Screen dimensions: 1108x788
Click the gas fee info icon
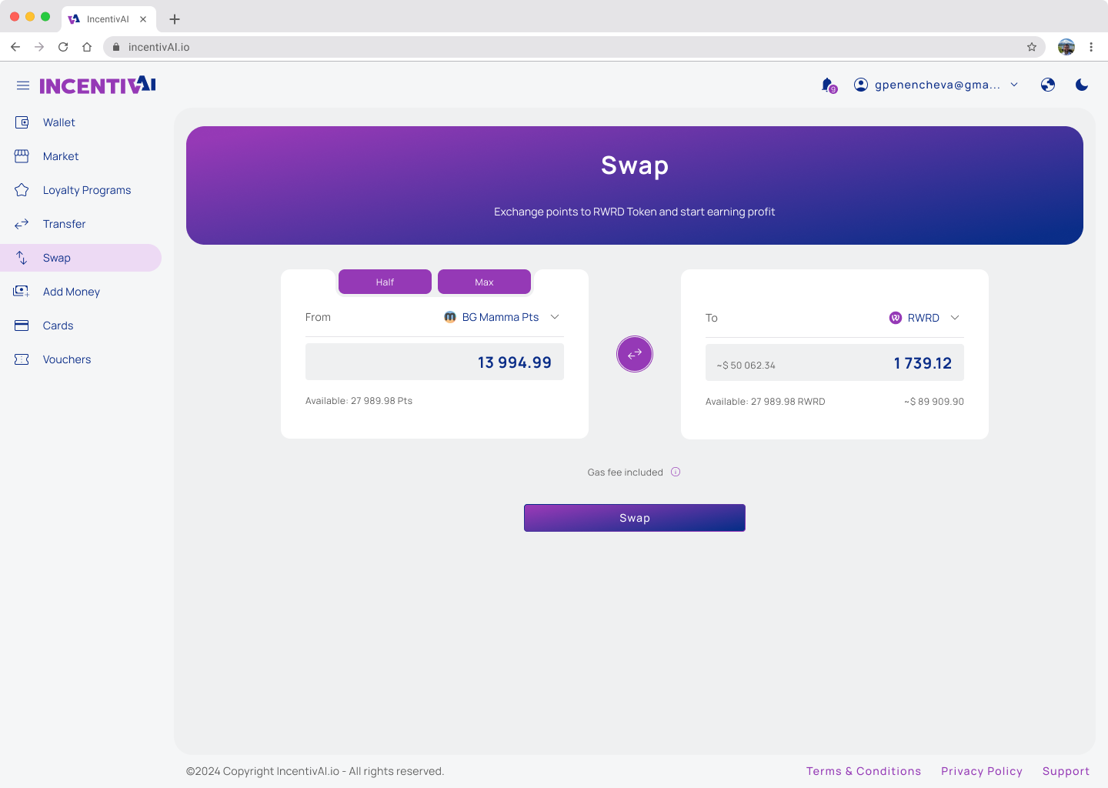pyautogui.click(x=676, y=472)
